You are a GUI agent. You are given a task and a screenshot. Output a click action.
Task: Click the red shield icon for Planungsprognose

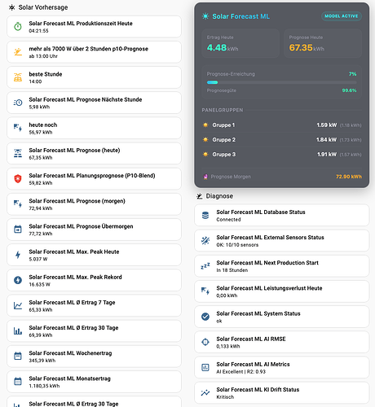pos(18,179)
